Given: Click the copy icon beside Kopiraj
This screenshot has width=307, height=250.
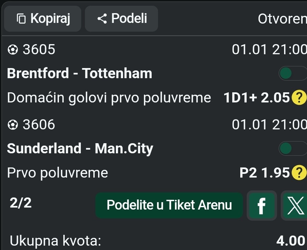Looking at the screenshot, I should (x=21, y=19).
